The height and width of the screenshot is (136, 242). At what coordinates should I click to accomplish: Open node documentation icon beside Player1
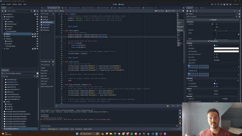239,14
